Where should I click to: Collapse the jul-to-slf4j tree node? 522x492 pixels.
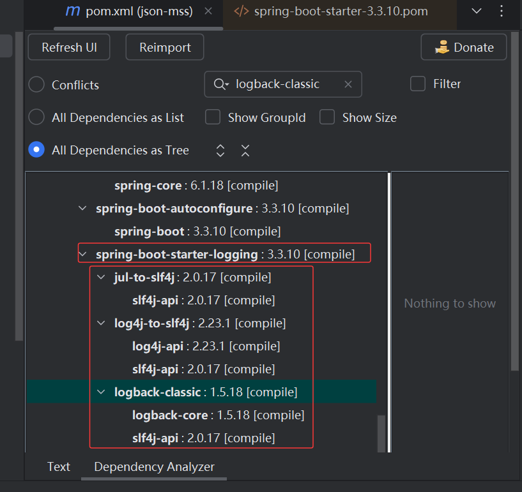(100, 277)
